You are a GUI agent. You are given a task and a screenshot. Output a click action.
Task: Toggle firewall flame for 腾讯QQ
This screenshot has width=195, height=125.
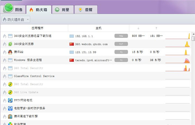(x=5, y=52)
